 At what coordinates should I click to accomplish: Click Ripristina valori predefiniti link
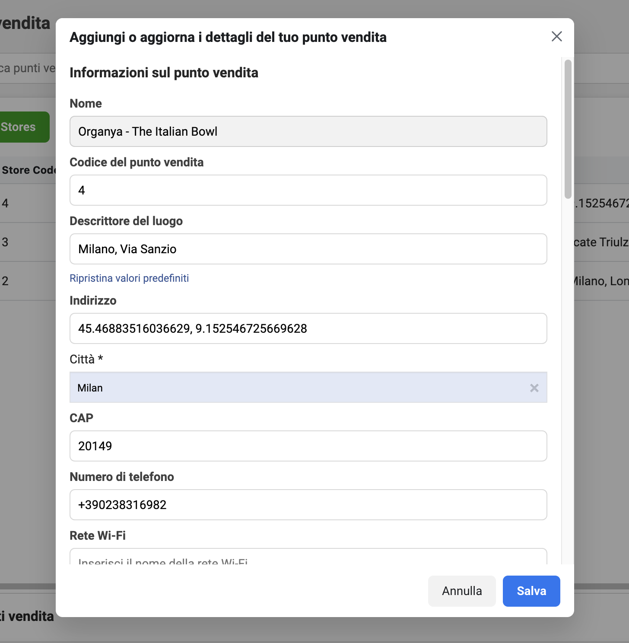(129, 278)
